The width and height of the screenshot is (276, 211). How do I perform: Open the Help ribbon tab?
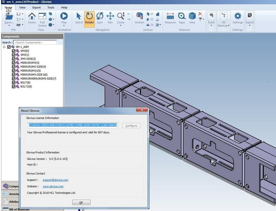pos(64,8)
